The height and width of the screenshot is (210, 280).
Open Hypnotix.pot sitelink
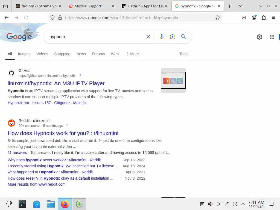(18, 103)
